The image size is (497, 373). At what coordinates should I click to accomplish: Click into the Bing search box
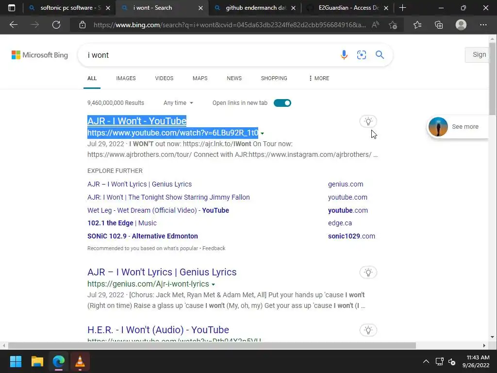pyautogui.click(x=209, y=55)
